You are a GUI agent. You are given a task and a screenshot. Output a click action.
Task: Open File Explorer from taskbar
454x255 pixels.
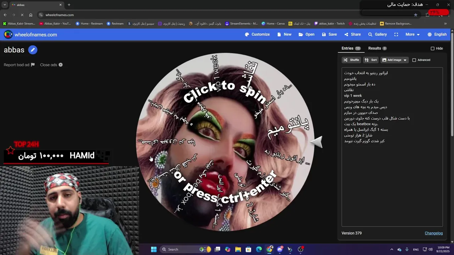238,249
